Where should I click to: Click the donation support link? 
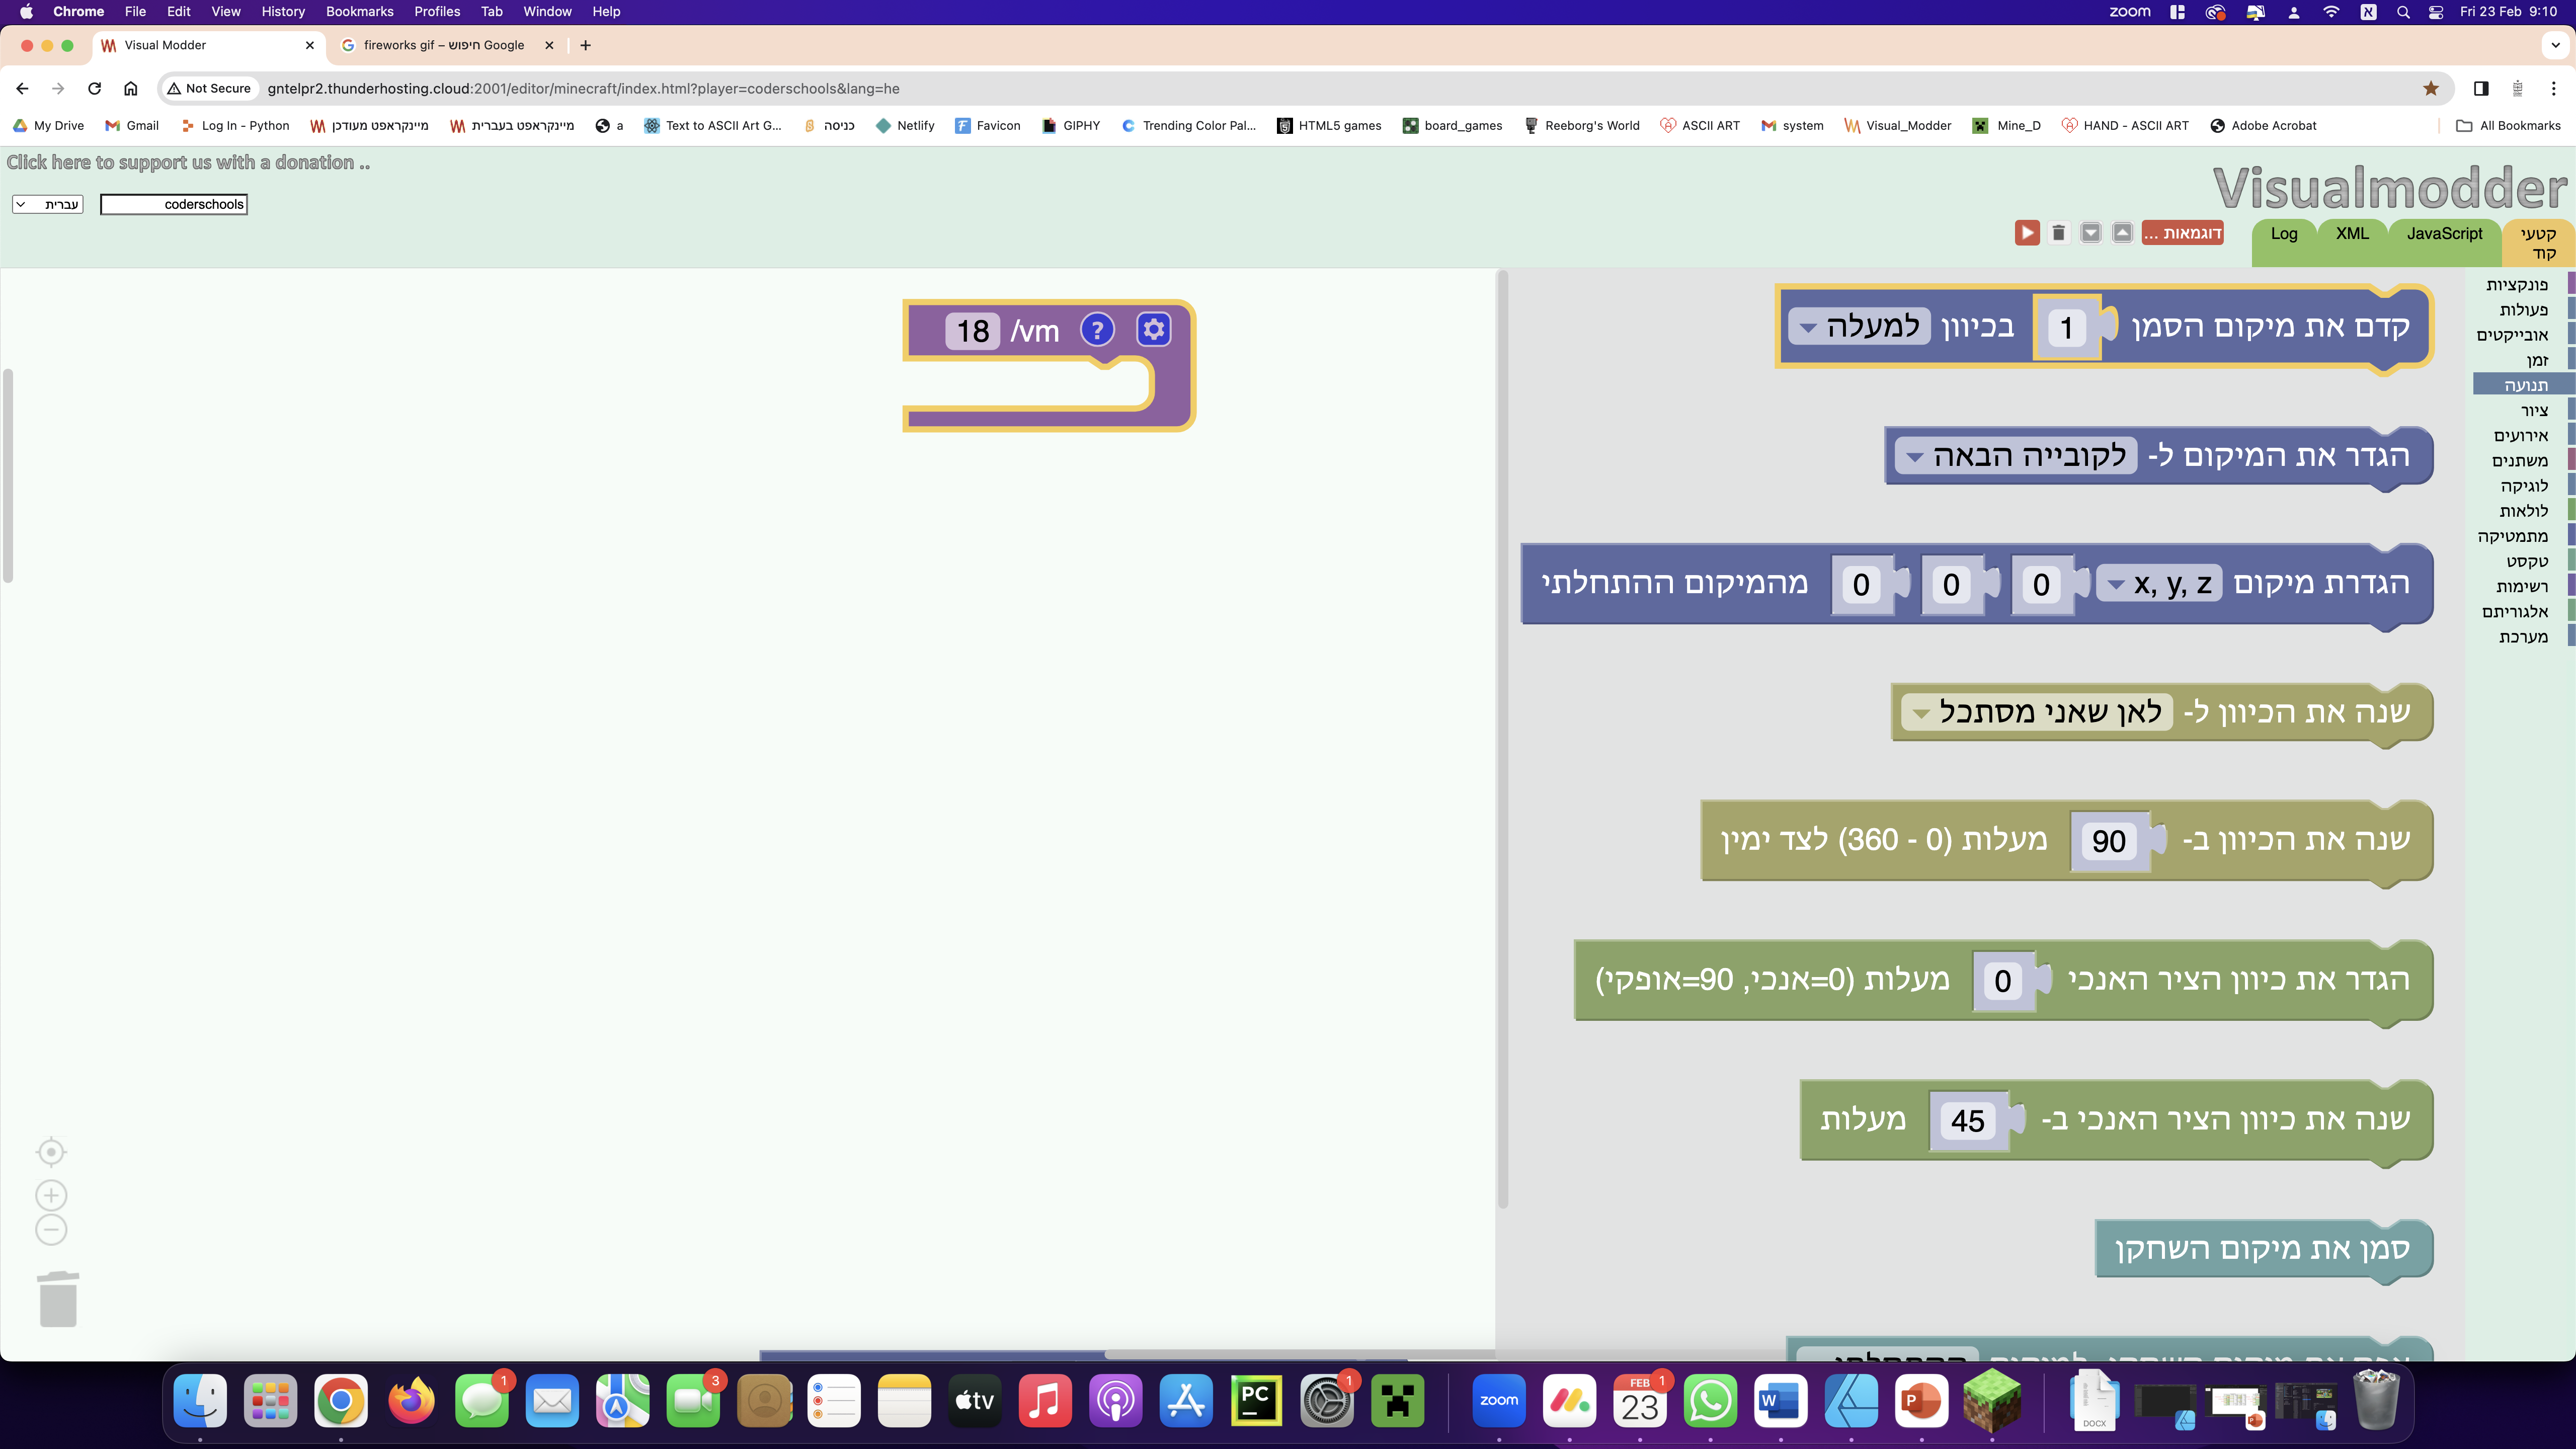tap(188, 162)
